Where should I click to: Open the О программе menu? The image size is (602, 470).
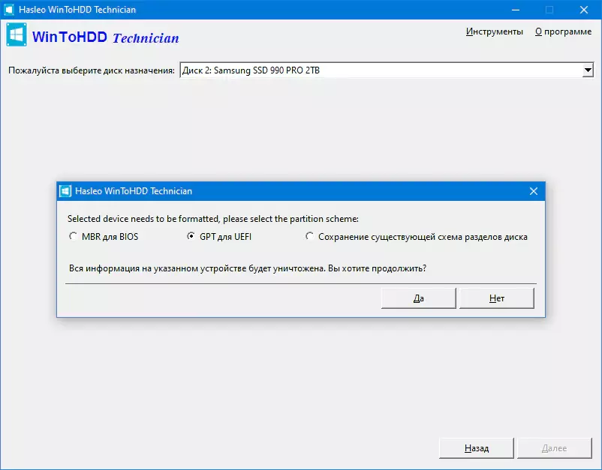[x=563, y=31]
